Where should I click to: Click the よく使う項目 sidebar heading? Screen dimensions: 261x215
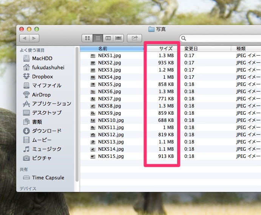pyautogui.click(x=32, y=50)
